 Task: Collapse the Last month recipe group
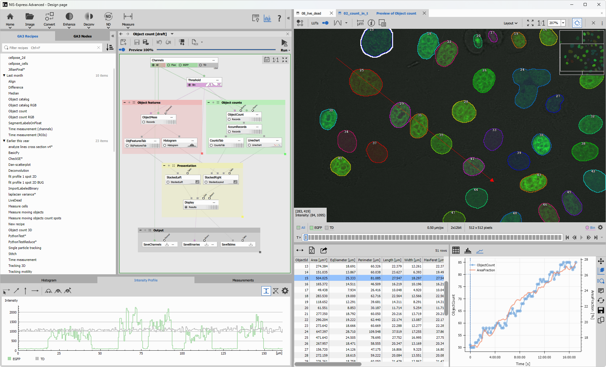[4, 75]
